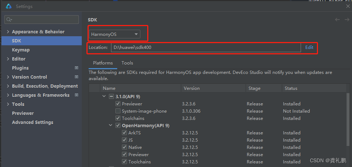This screenshot has width=352, height=167.
Task: Click the Name column header
Action: [x=140, y=88]
